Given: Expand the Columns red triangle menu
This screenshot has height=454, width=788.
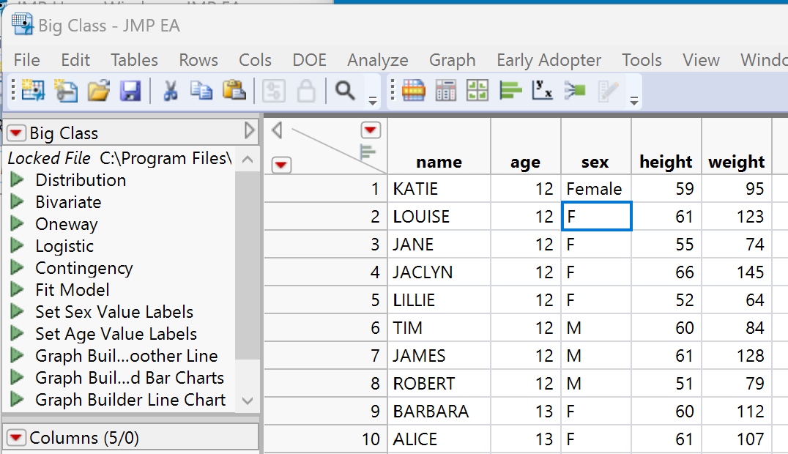Looking at the screenshot, I should coord(16,438).
